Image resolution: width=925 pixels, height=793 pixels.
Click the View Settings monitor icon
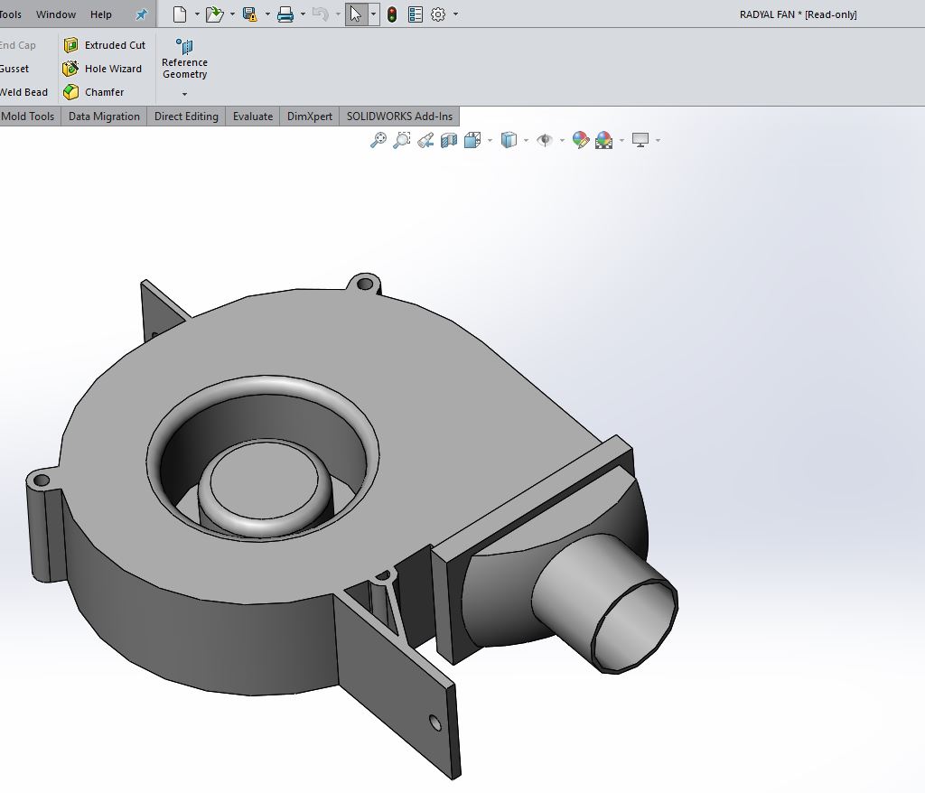tap(640, 140)
